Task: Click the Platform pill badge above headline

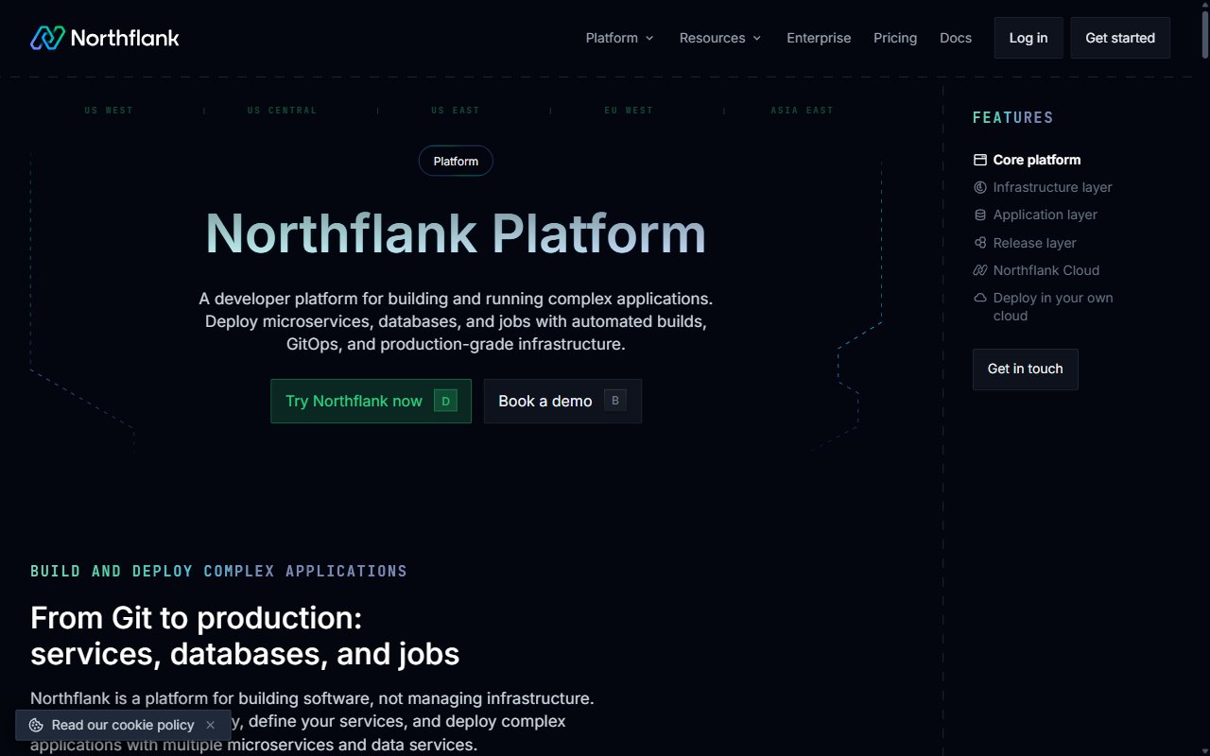Action: (x=456, y=161)
